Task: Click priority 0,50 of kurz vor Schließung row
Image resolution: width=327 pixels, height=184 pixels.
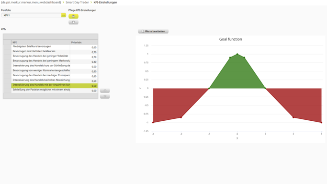Action: pos(94,67)
